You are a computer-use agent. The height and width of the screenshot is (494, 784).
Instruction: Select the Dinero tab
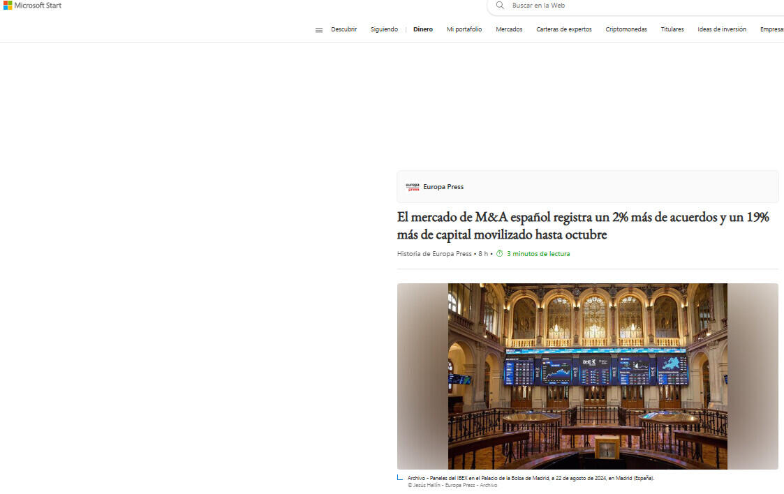click(x=423, y=29)
